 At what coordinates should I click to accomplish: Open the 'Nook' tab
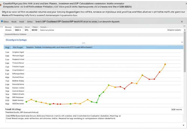(14, 22)
